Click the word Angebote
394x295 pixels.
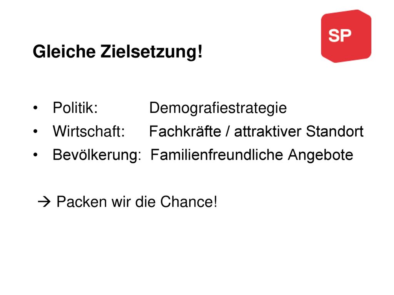(x=321, y=156)
